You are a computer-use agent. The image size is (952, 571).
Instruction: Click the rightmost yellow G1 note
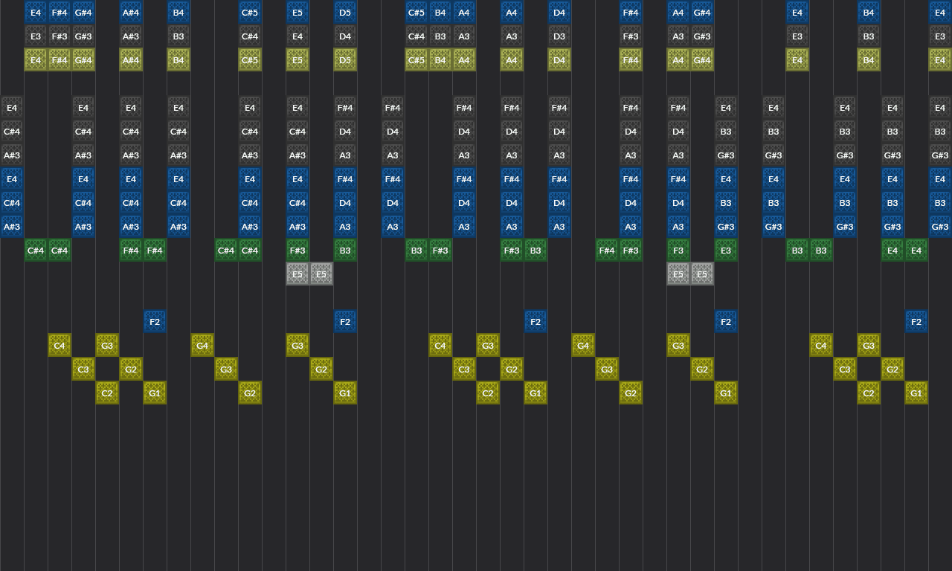coord(916,393)
